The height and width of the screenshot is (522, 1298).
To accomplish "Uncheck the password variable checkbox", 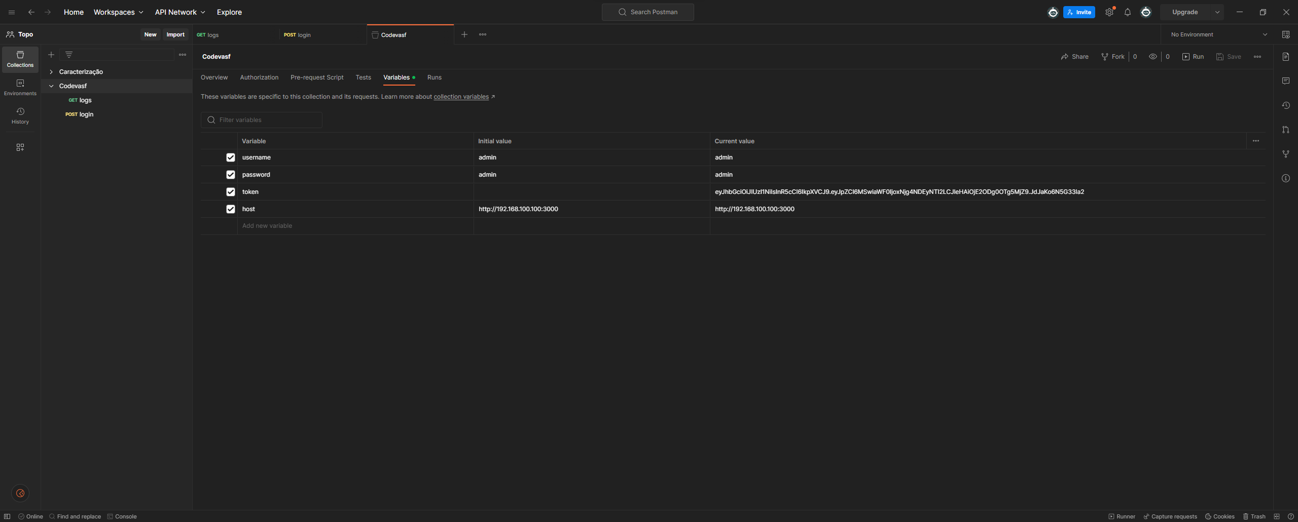I will [x=231, y=175].
